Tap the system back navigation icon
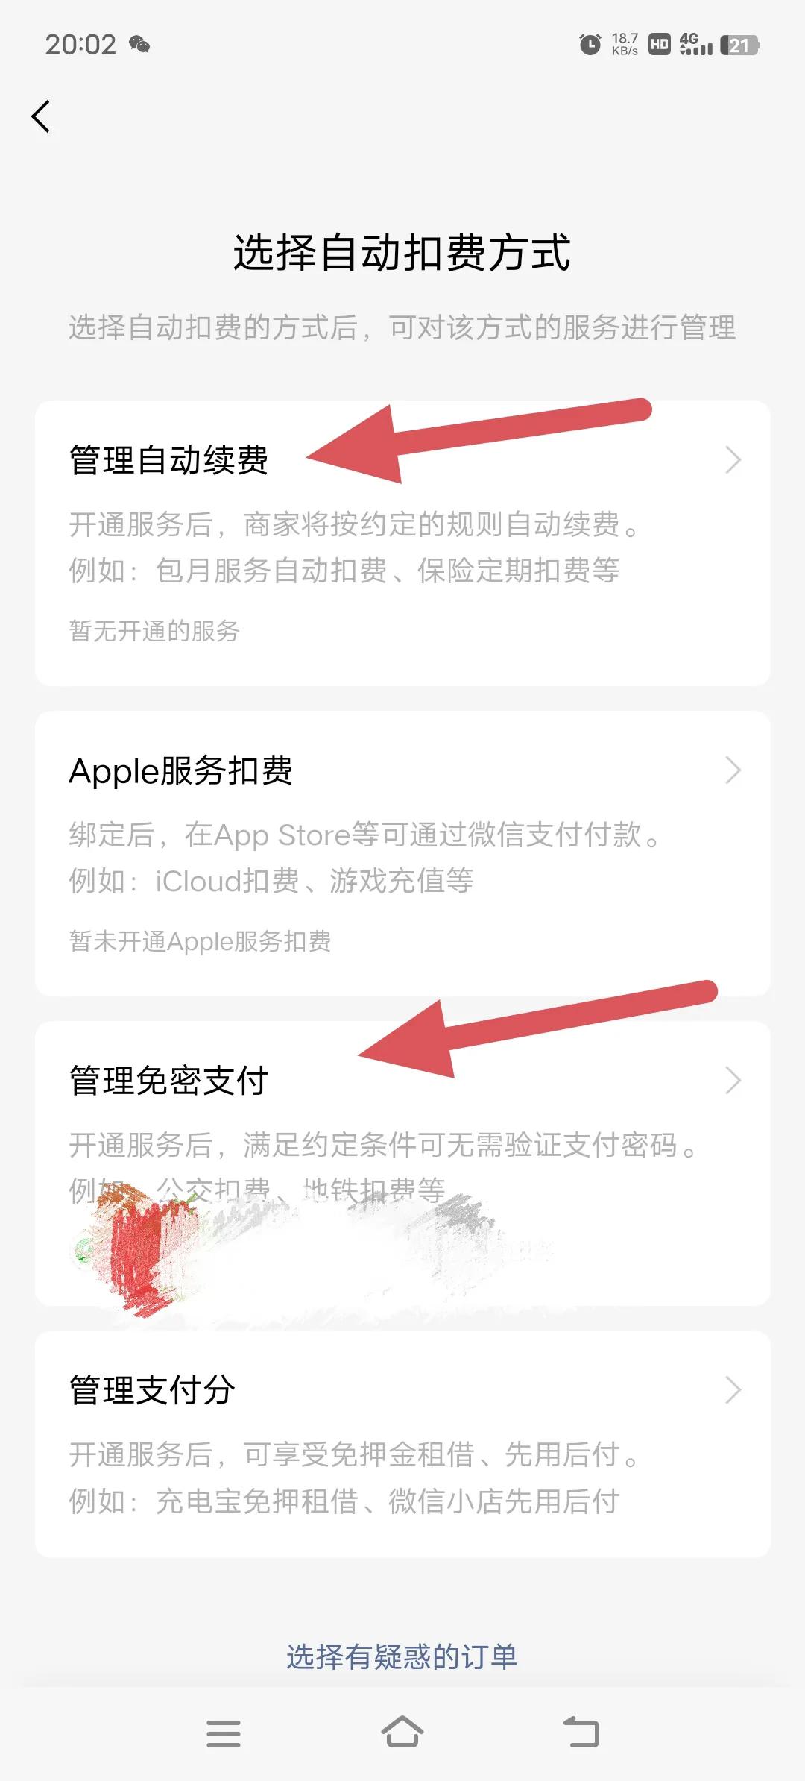 pos(581,1732)
